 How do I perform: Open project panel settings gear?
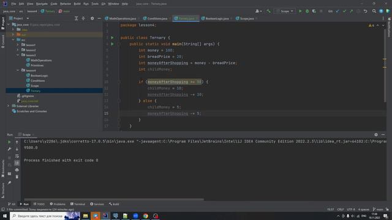tap(92, 18)
